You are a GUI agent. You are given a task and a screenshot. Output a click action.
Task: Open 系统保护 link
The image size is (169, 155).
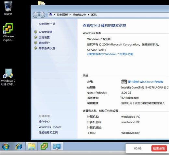(x=44, y=43)
